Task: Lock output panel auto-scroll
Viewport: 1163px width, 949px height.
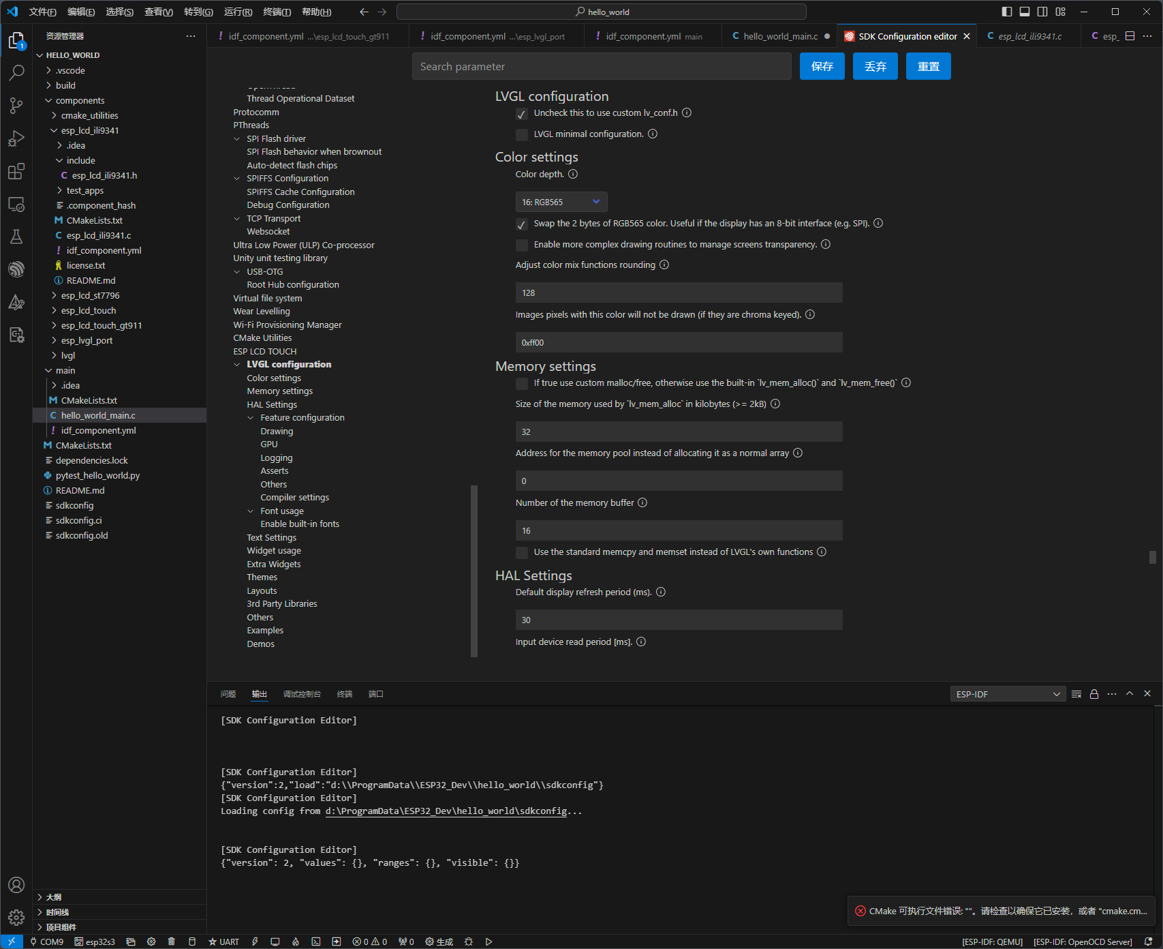Action: click(x=1094, y=694)
